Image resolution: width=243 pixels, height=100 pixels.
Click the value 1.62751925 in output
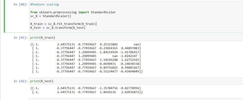pyautogui.click(x=130, y=60)
